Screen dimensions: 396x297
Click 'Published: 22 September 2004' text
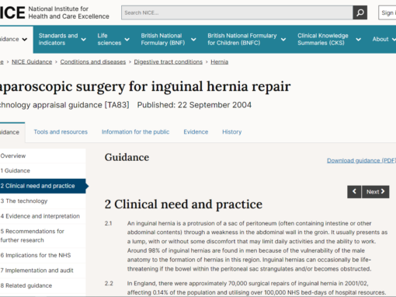pos(194,105)
